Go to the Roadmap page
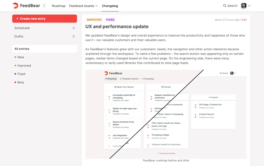Screen dimensions: 264x166 (59, 6)
